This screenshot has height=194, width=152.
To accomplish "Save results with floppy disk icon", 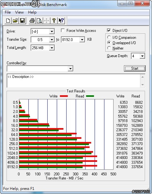I will click(x=22, y=21).
